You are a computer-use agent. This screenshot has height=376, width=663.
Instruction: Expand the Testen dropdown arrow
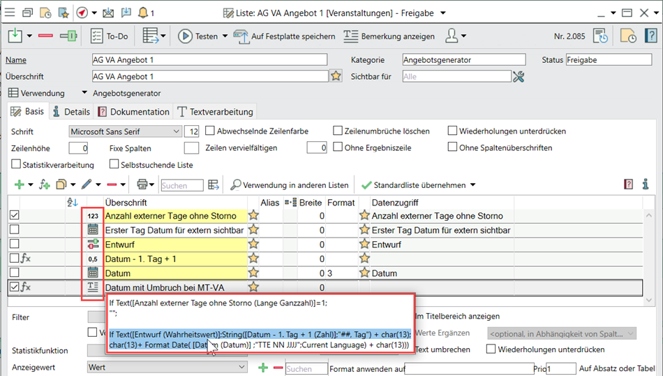[x=225, y=36]
